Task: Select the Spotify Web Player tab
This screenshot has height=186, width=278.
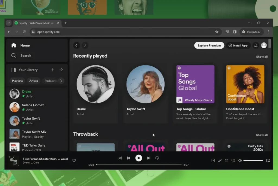Action: (x=37, y=23)
